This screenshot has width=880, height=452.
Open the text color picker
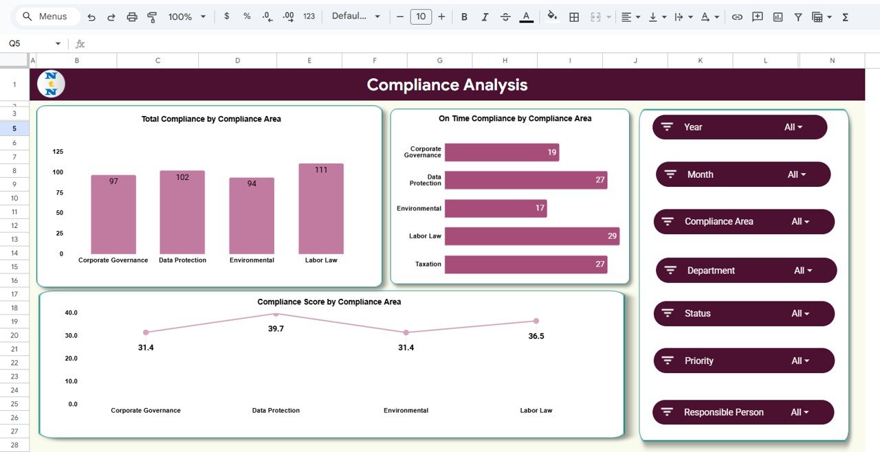click(x=526, y=16)
